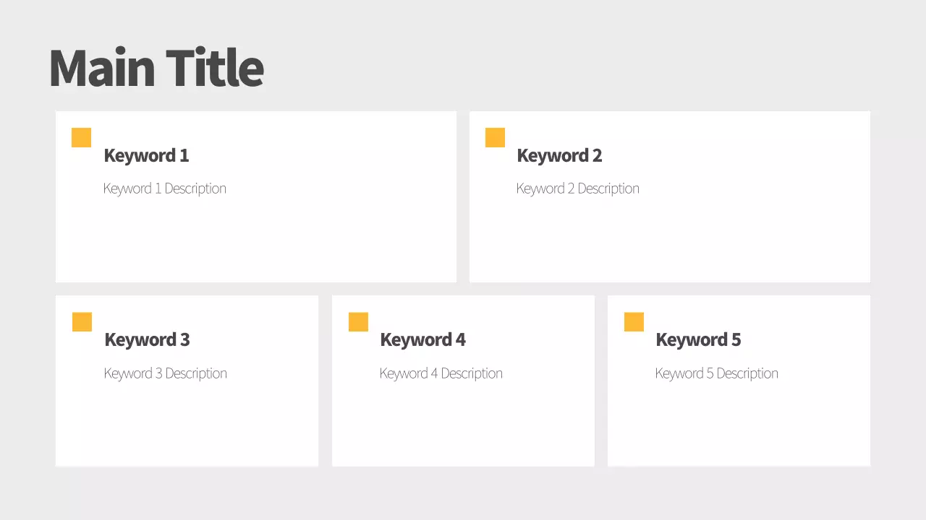Click the yellow square icon above Keyword 2
The height and width of the screenshot is (520, 926).
(x=495, y=137)
